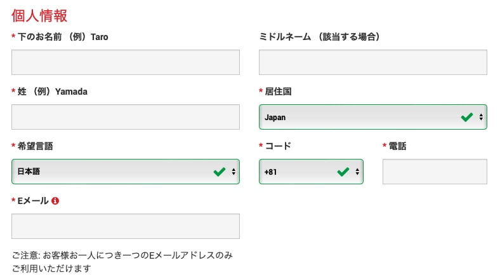The height and width of the screenshot is (279, 500).
Task: Click green checkmark in 希望言語 field
Action: 220,172
